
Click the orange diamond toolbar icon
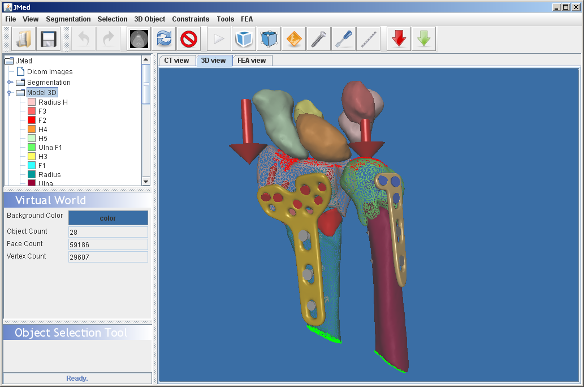tap(294, 39)
